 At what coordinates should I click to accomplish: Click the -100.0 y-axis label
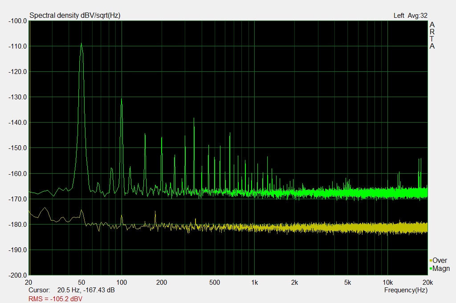18,21
